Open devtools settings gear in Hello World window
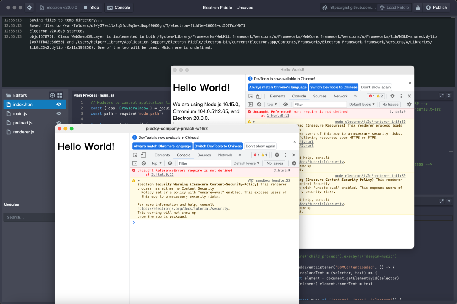The image size is (457, 304). point(392,96)
